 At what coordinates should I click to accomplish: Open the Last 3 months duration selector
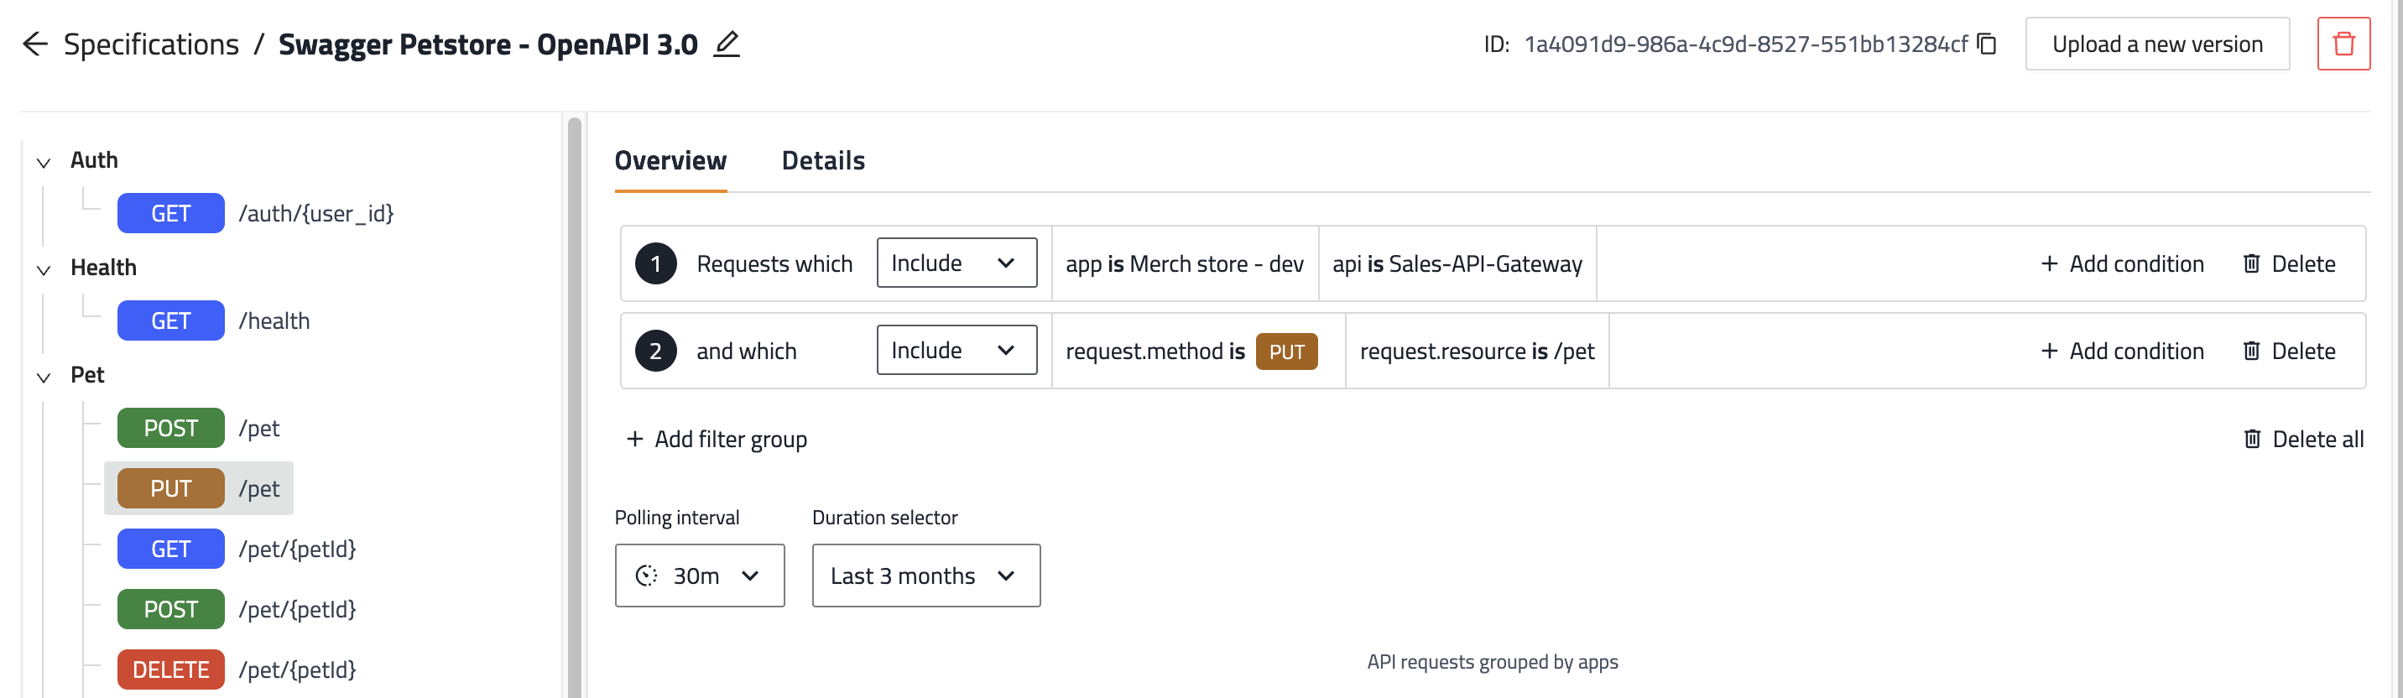(925, 576)
